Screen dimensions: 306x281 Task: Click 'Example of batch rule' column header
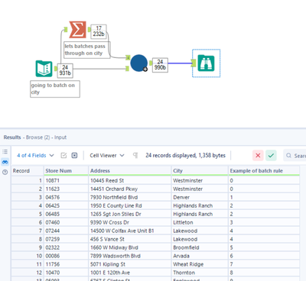click(264, 171)
